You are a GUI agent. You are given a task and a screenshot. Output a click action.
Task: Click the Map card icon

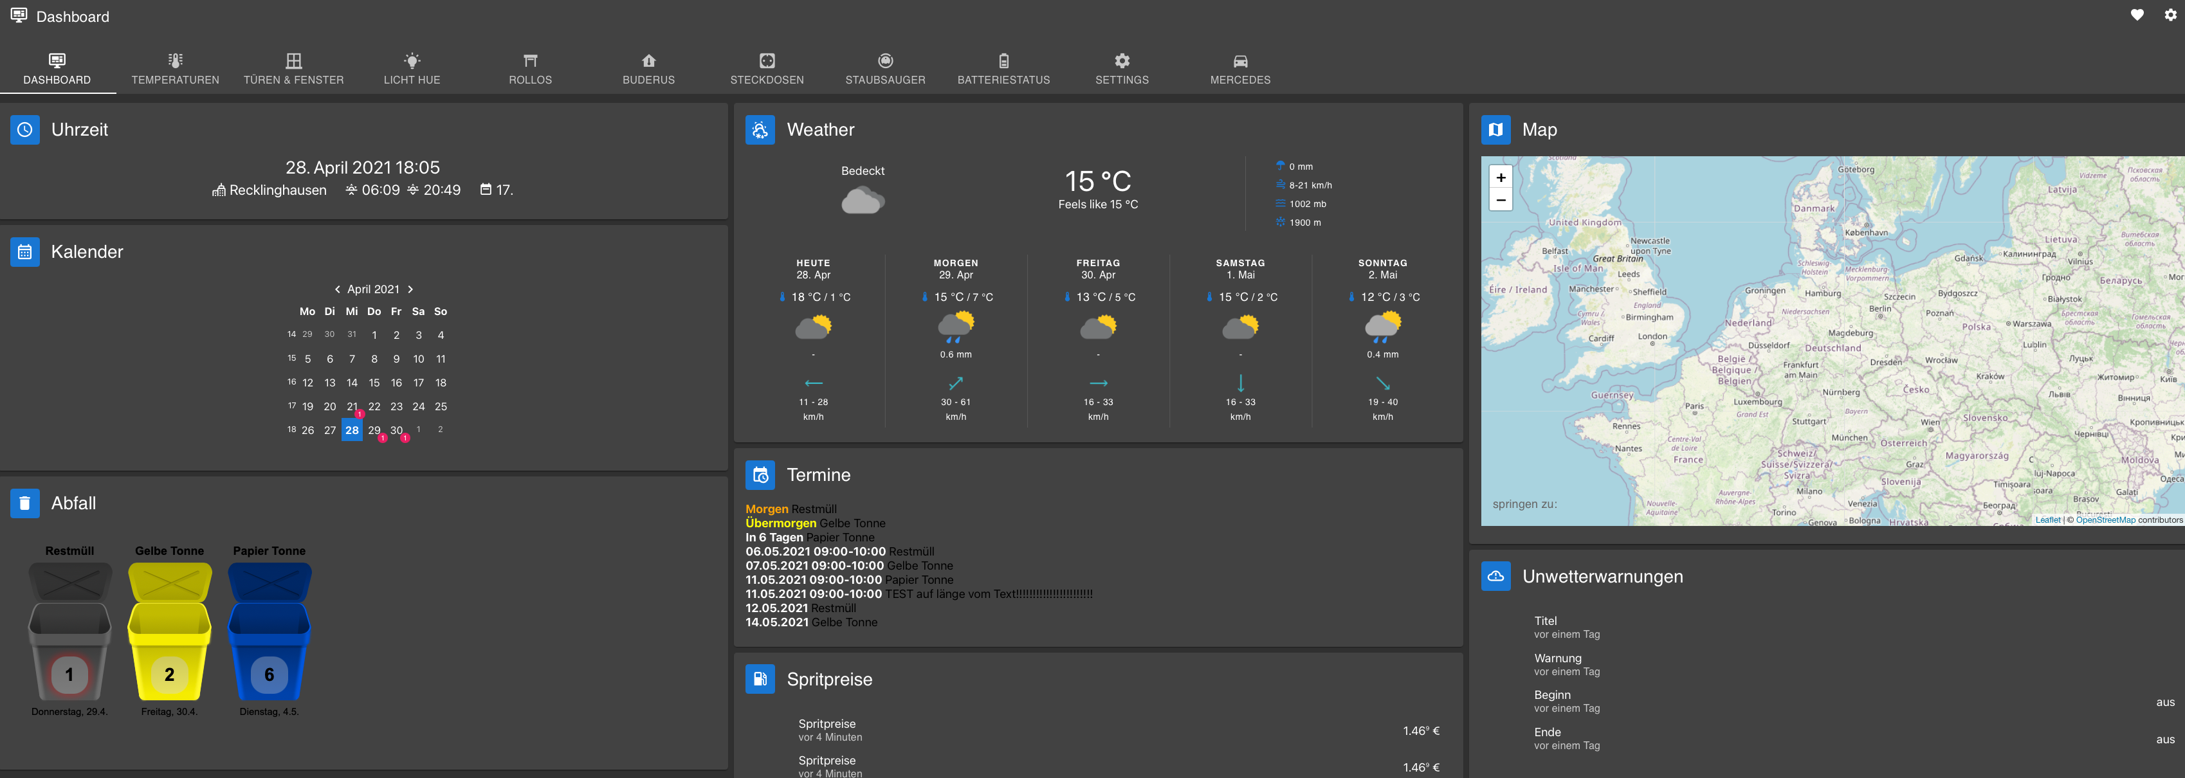1495,130
